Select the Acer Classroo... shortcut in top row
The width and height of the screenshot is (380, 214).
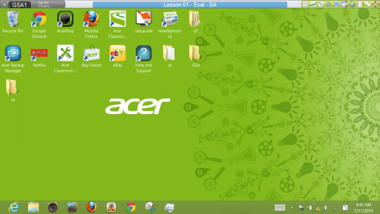pos(118,25)
